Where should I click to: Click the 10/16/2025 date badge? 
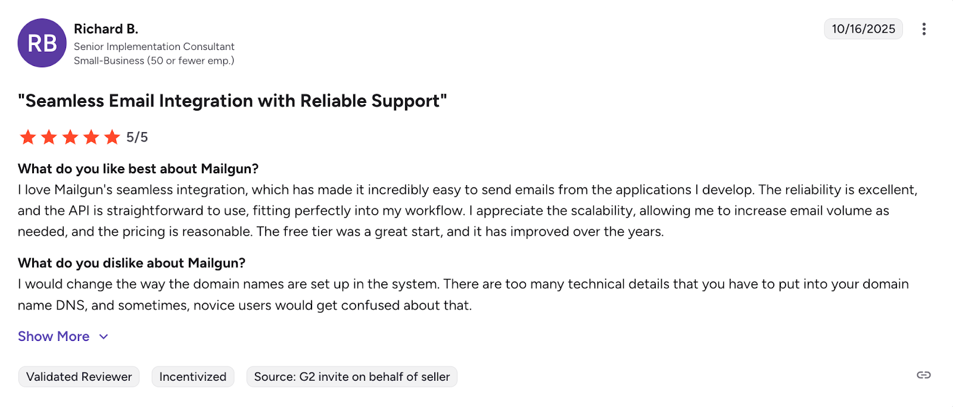863,29
